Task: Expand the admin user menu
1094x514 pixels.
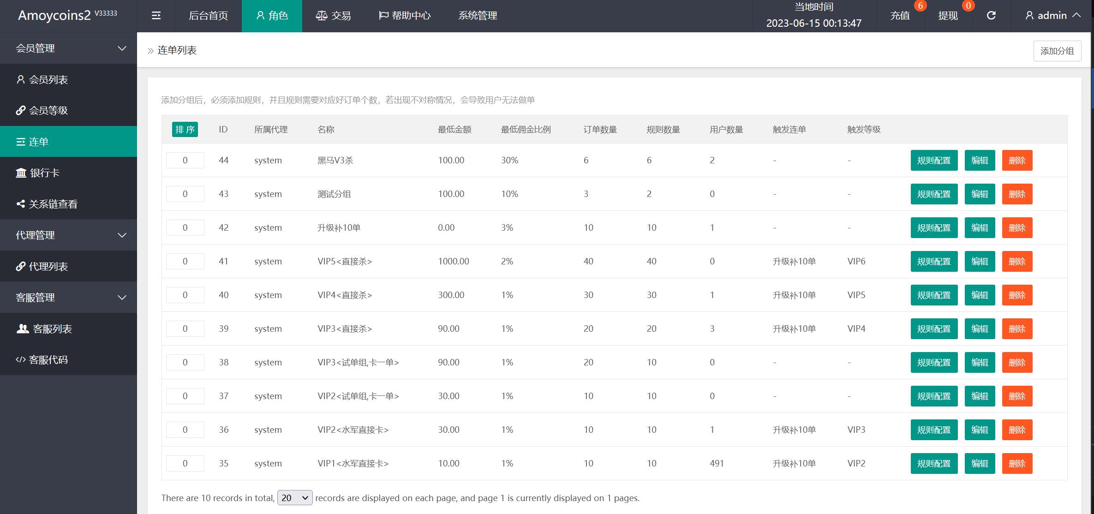Action: coord(1052,16)
